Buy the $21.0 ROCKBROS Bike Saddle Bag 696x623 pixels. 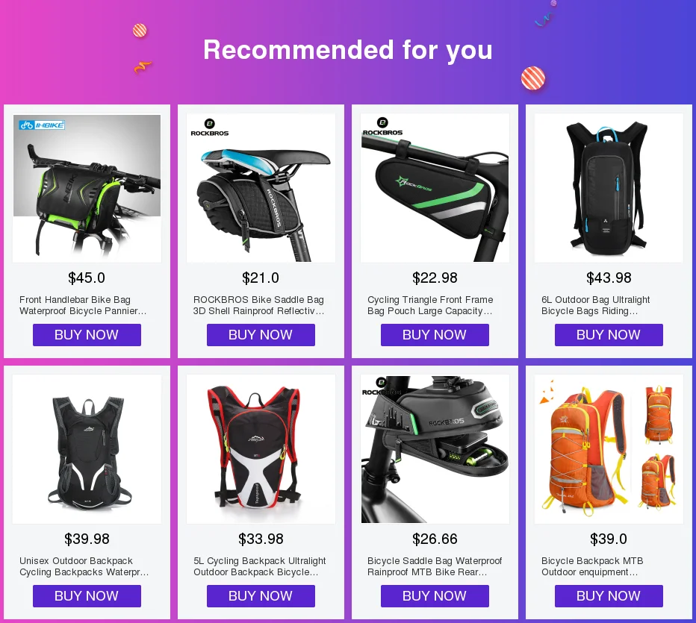[261, 335]
